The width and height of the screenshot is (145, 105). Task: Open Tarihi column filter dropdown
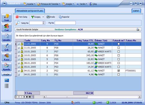[x=39, y=40]
